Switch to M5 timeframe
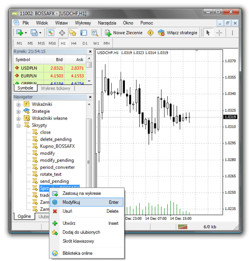The image size is (249, 261). (x=30, y=44)
